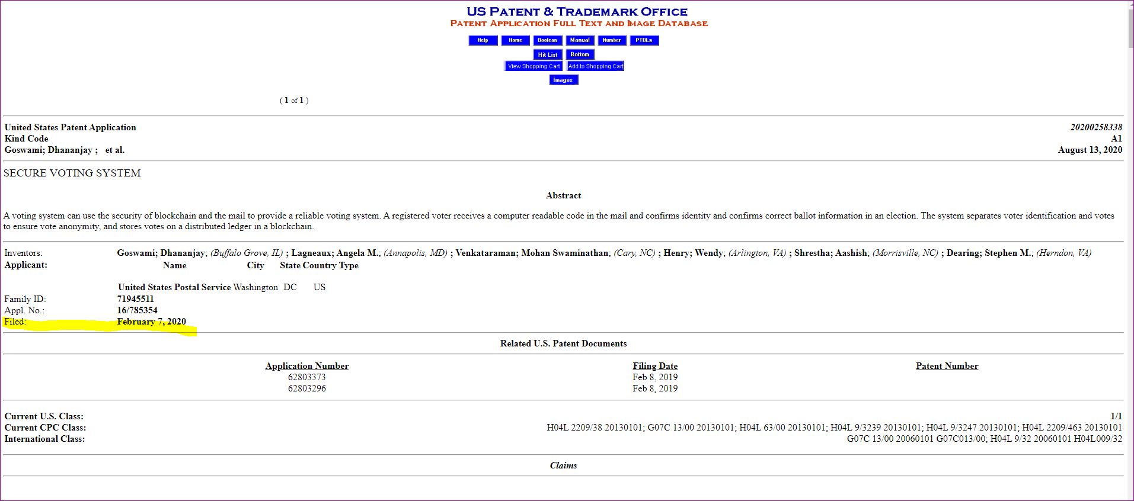Click Family ID value 71945511

click(x=135, y=299)
